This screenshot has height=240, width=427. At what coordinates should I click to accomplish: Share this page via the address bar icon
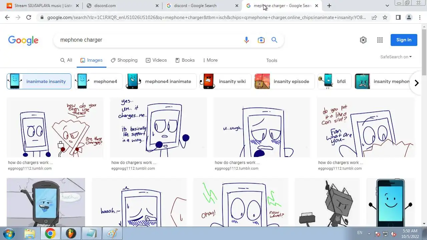click(x=374, y=17)
